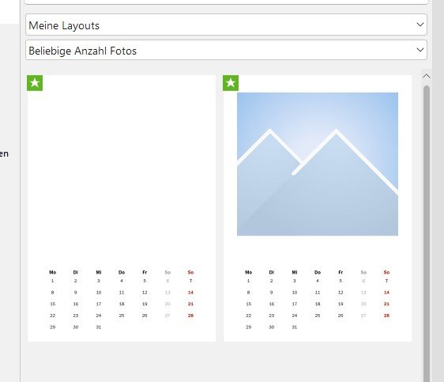This screenshot has height=382, width=444.
Task: Click the green star on the blank calendar layout
Action: (35, 83)
